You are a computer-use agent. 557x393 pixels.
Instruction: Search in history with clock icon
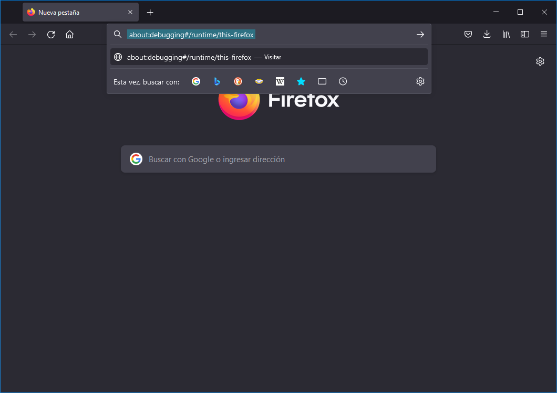click(343, 81)
